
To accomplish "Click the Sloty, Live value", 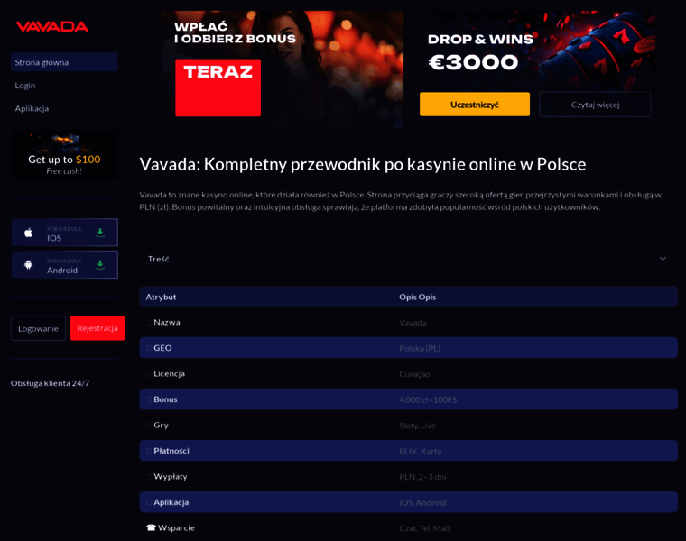I will point(417,426).
